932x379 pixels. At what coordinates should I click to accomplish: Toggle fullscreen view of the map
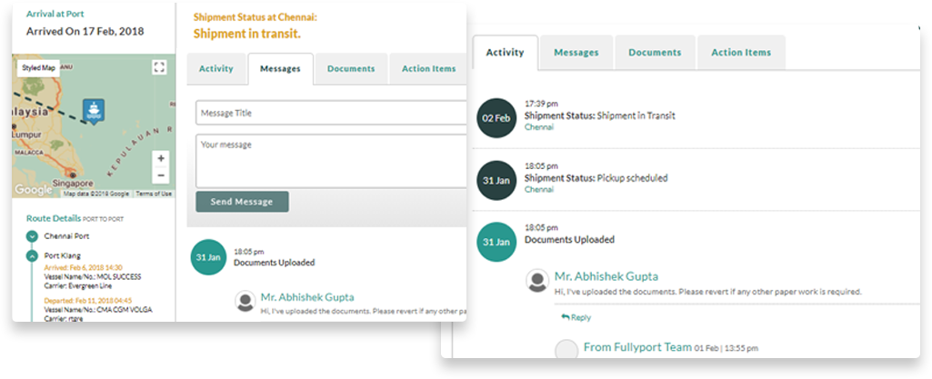click(x=159, y=67)
